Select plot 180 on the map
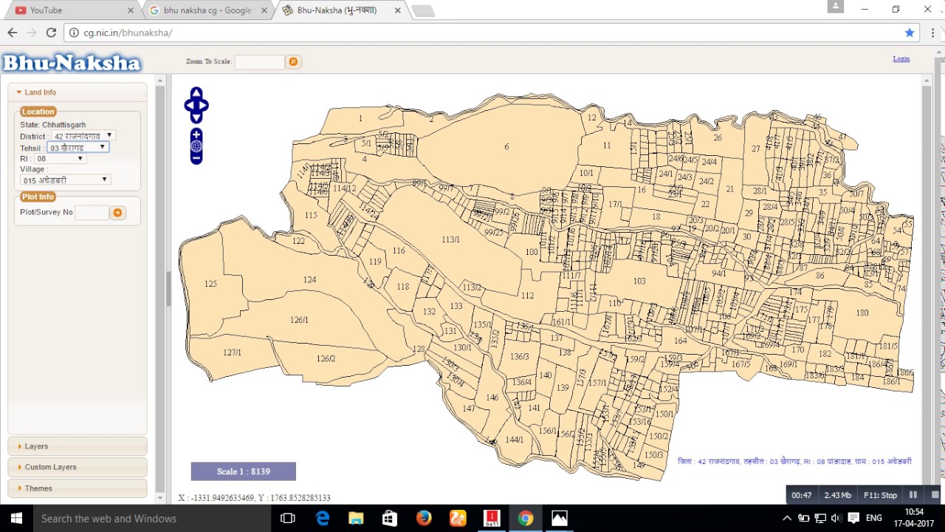 click(862, 313)
